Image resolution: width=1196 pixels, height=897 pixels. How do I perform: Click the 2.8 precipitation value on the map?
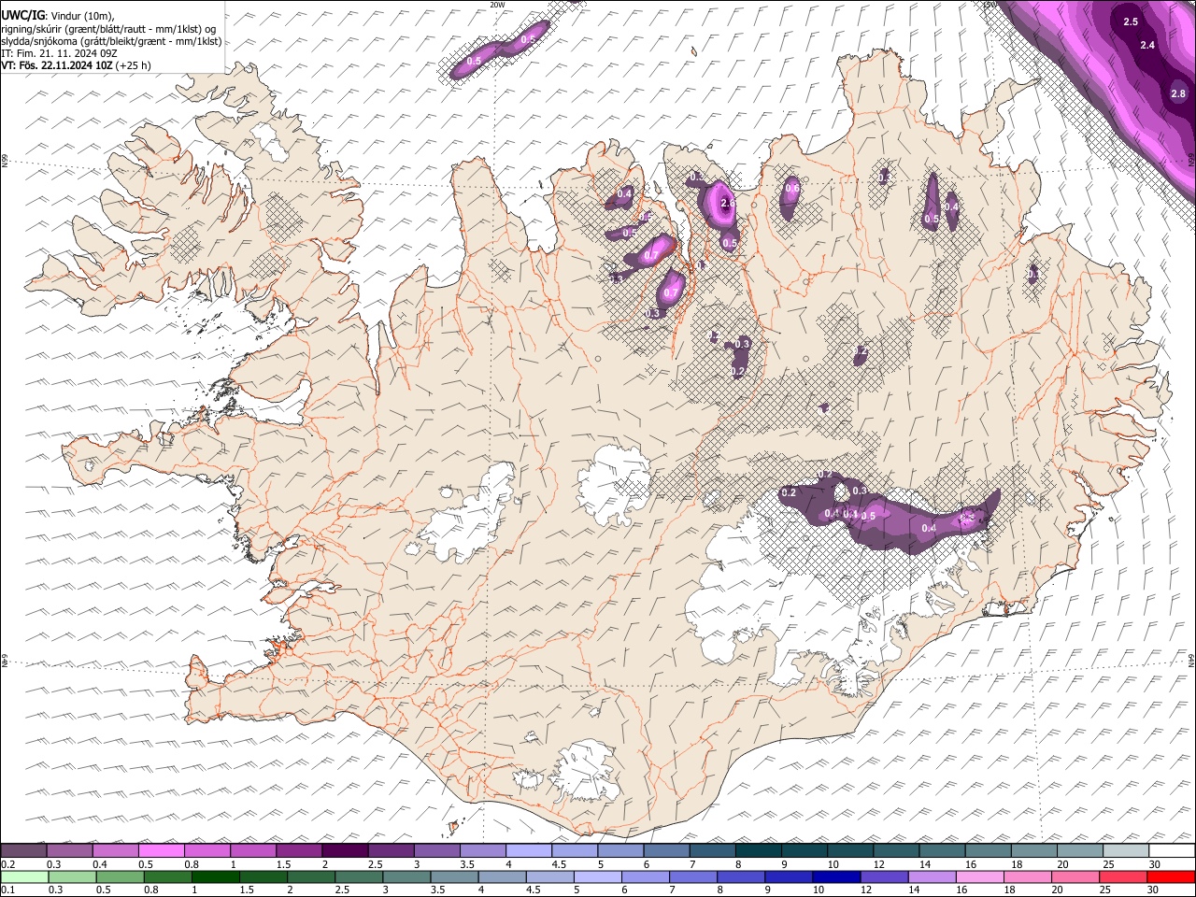pos(1178,93)
